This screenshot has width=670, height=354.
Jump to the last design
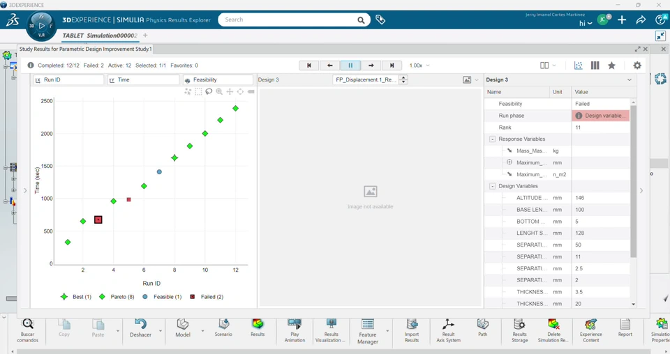[392, 66]
